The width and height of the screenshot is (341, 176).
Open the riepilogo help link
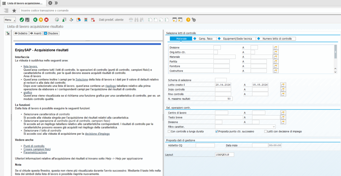(x=111, y=86)
